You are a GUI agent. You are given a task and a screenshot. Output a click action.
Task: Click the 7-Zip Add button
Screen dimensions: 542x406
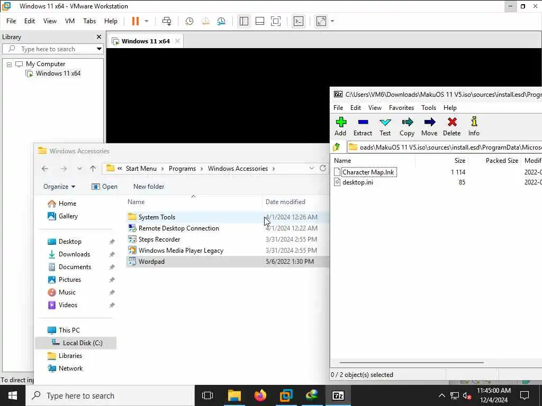click(x=340, y=126)
